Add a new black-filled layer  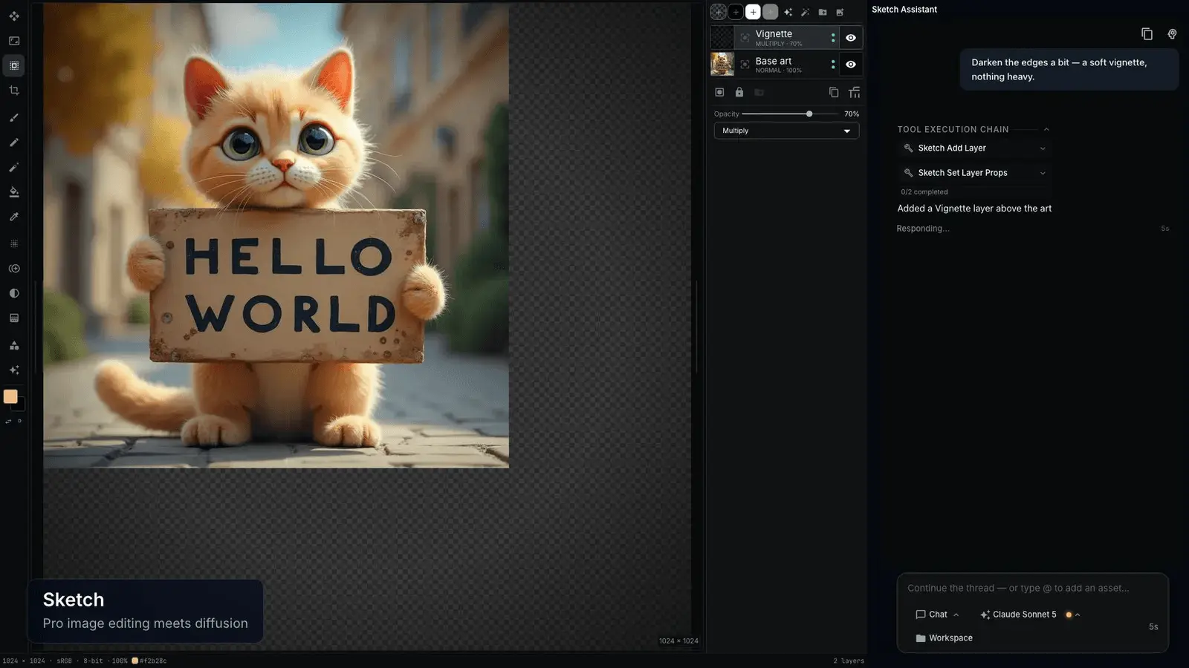pos(736,12)
